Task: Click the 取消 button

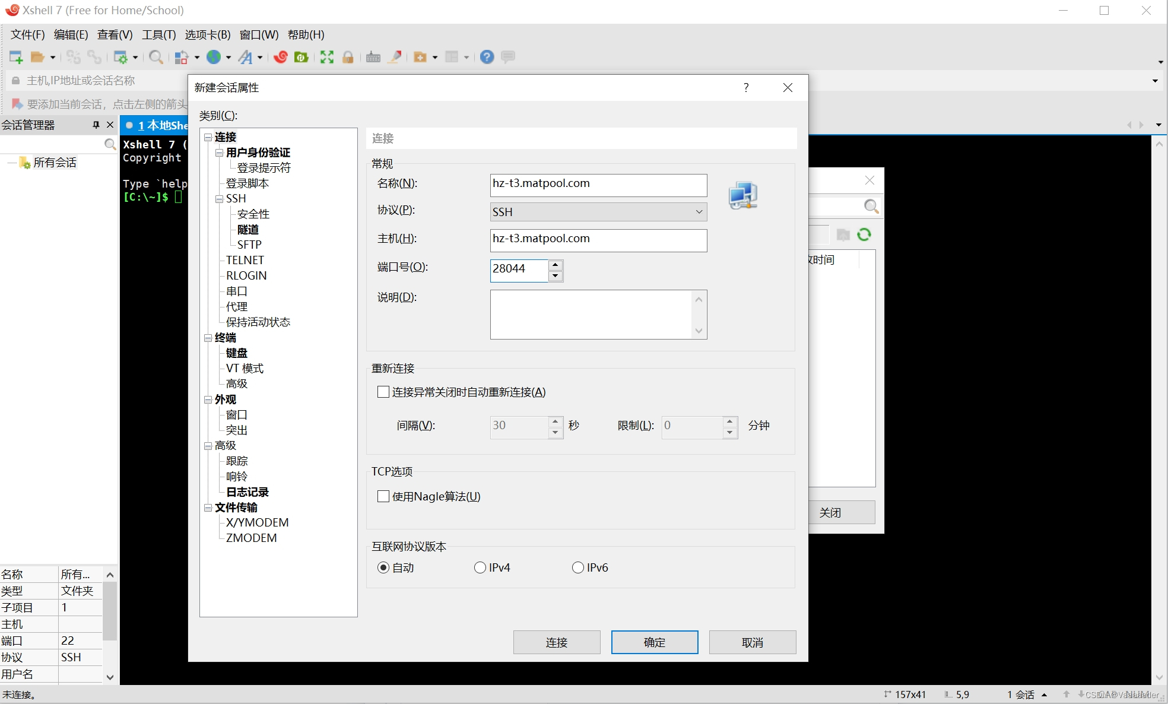Action: click(x=752, y=642)
